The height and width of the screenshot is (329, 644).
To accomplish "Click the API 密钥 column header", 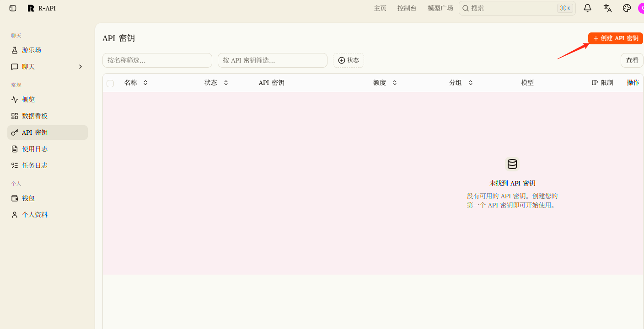I will 272,83.
